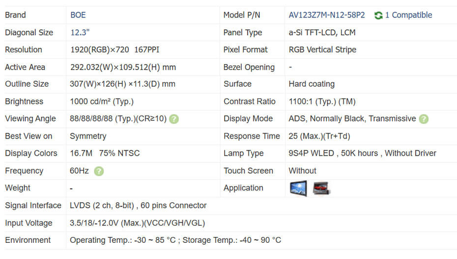Click the help icon beside 60Hz frequency
Screen dimensions: 457x259
point(99,171)
